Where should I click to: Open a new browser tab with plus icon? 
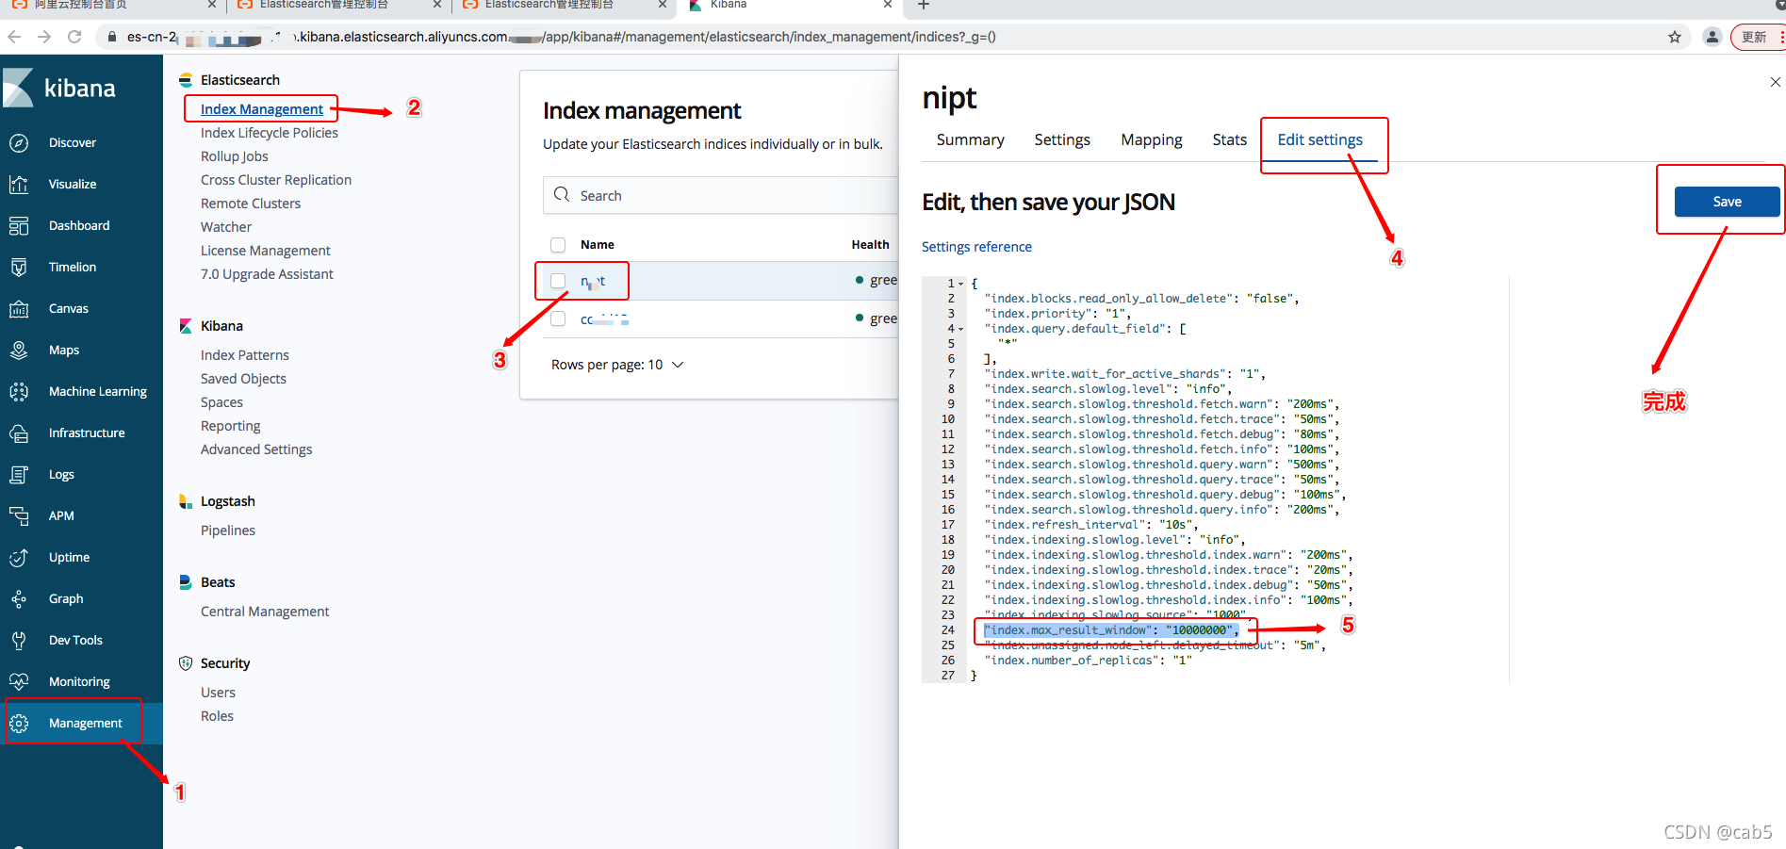pyautogui.click(x=924, y=5)
